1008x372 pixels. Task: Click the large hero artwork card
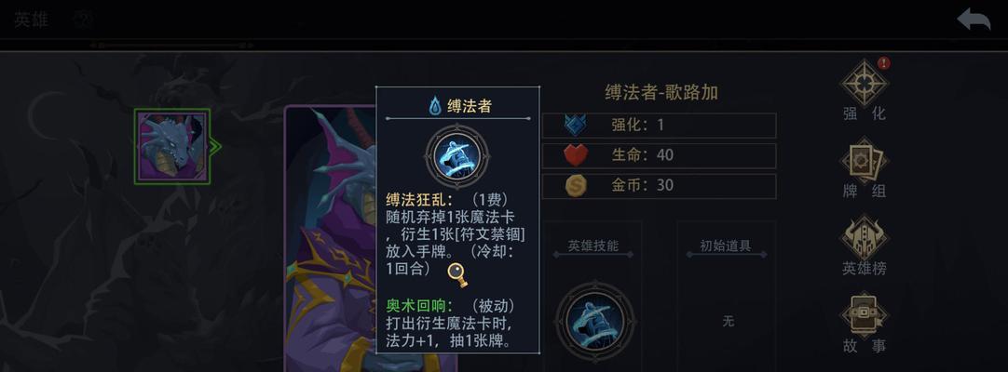331,239
